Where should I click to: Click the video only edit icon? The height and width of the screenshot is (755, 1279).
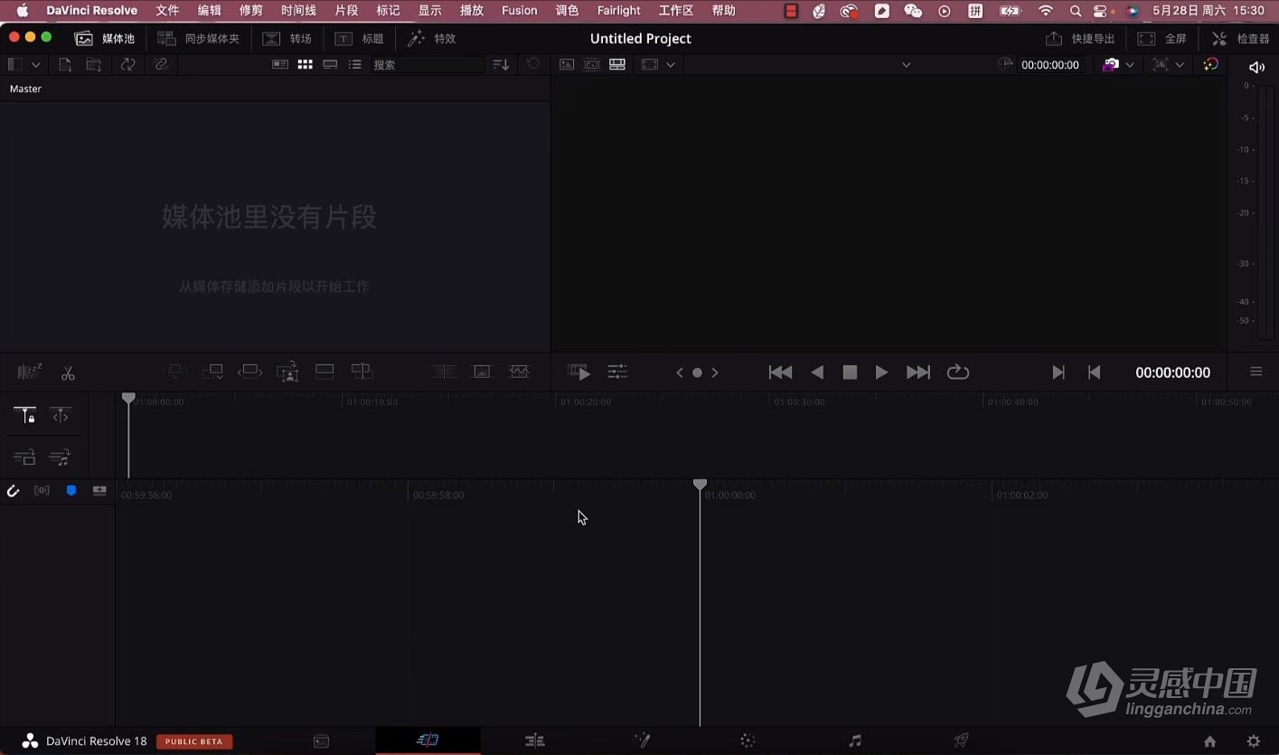(x=24, y=458)
